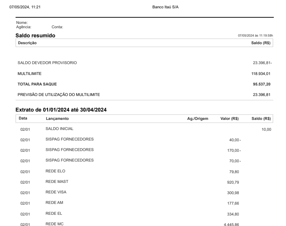Click the Data column header
The width and height of the screenshot is (286, 226).
(x=23, y=118)
